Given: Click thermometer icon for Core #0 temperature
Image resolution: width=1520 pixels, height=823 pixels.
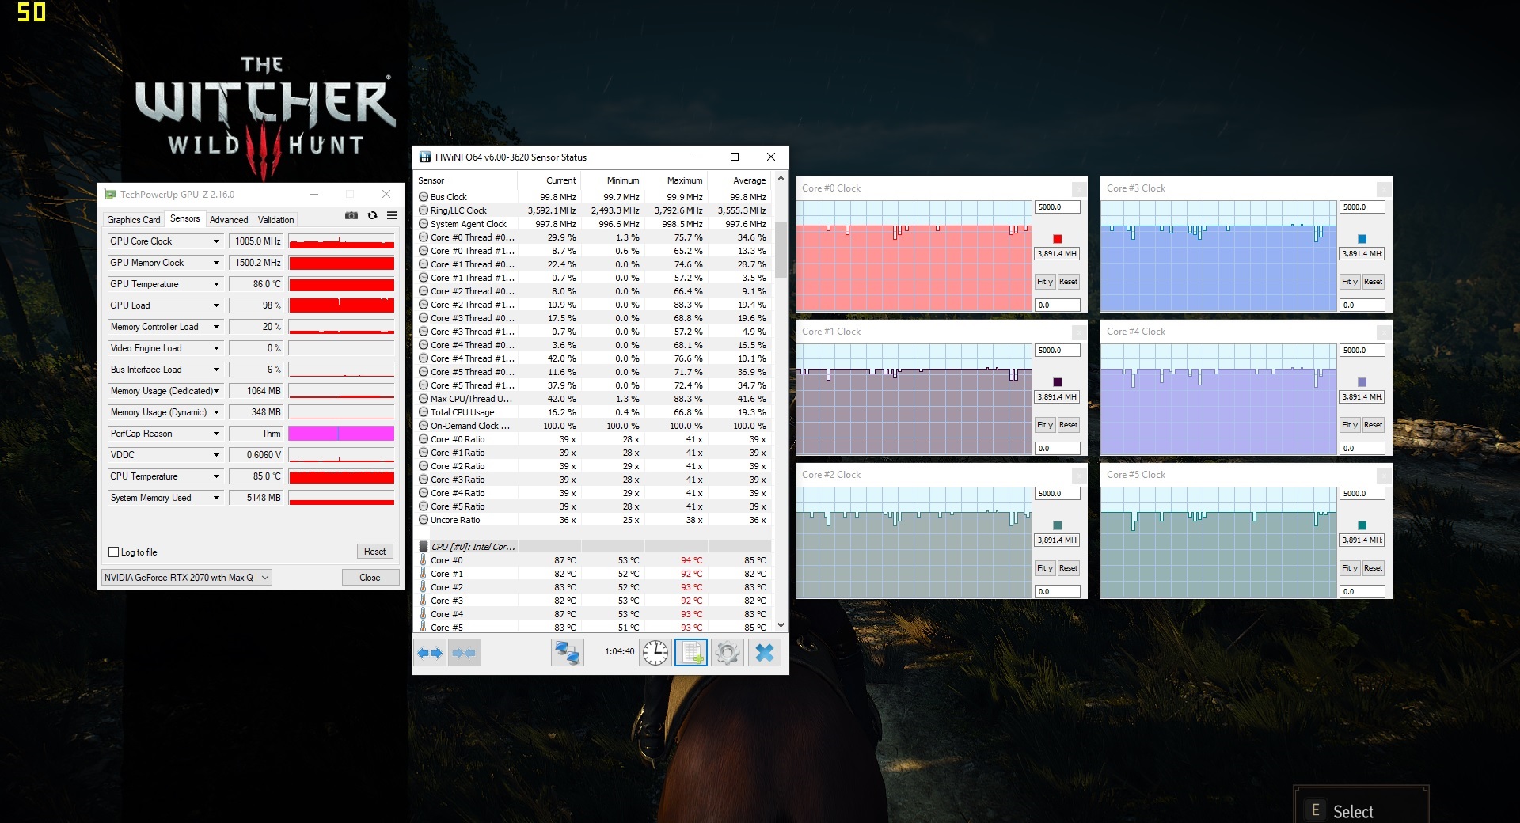Looking at the screenshot, I should 424,560.
